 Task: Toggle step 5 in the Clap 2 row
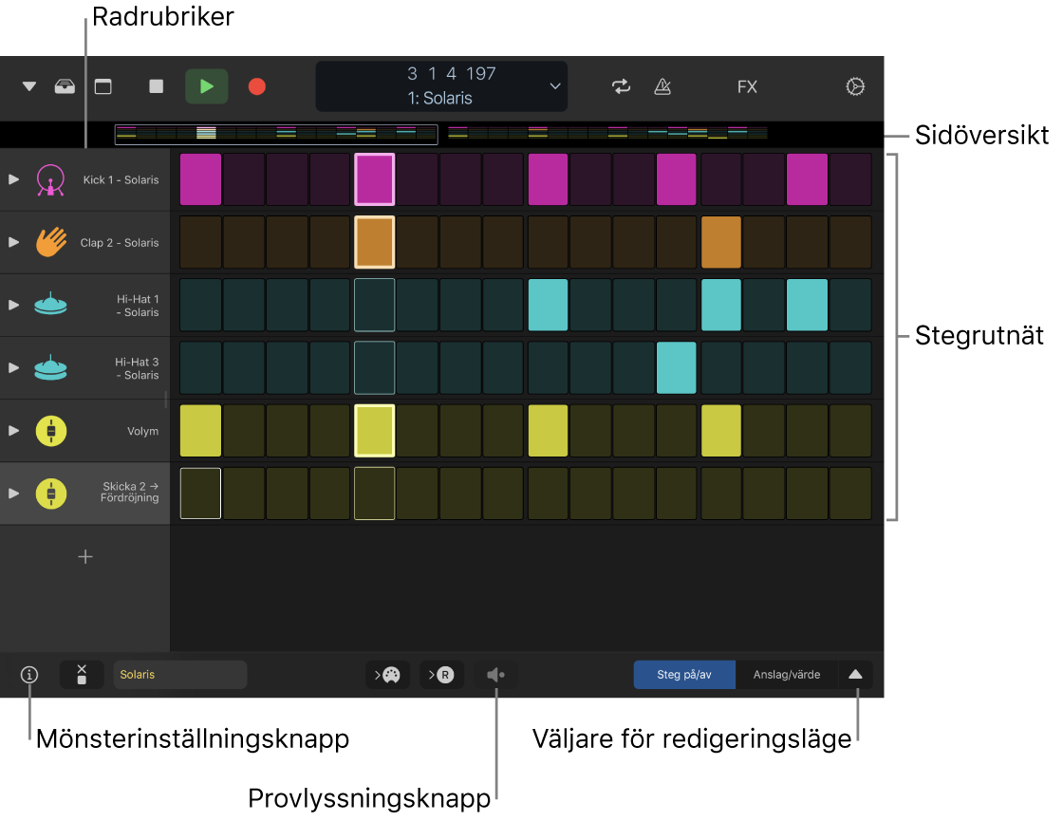click(374, 242)
